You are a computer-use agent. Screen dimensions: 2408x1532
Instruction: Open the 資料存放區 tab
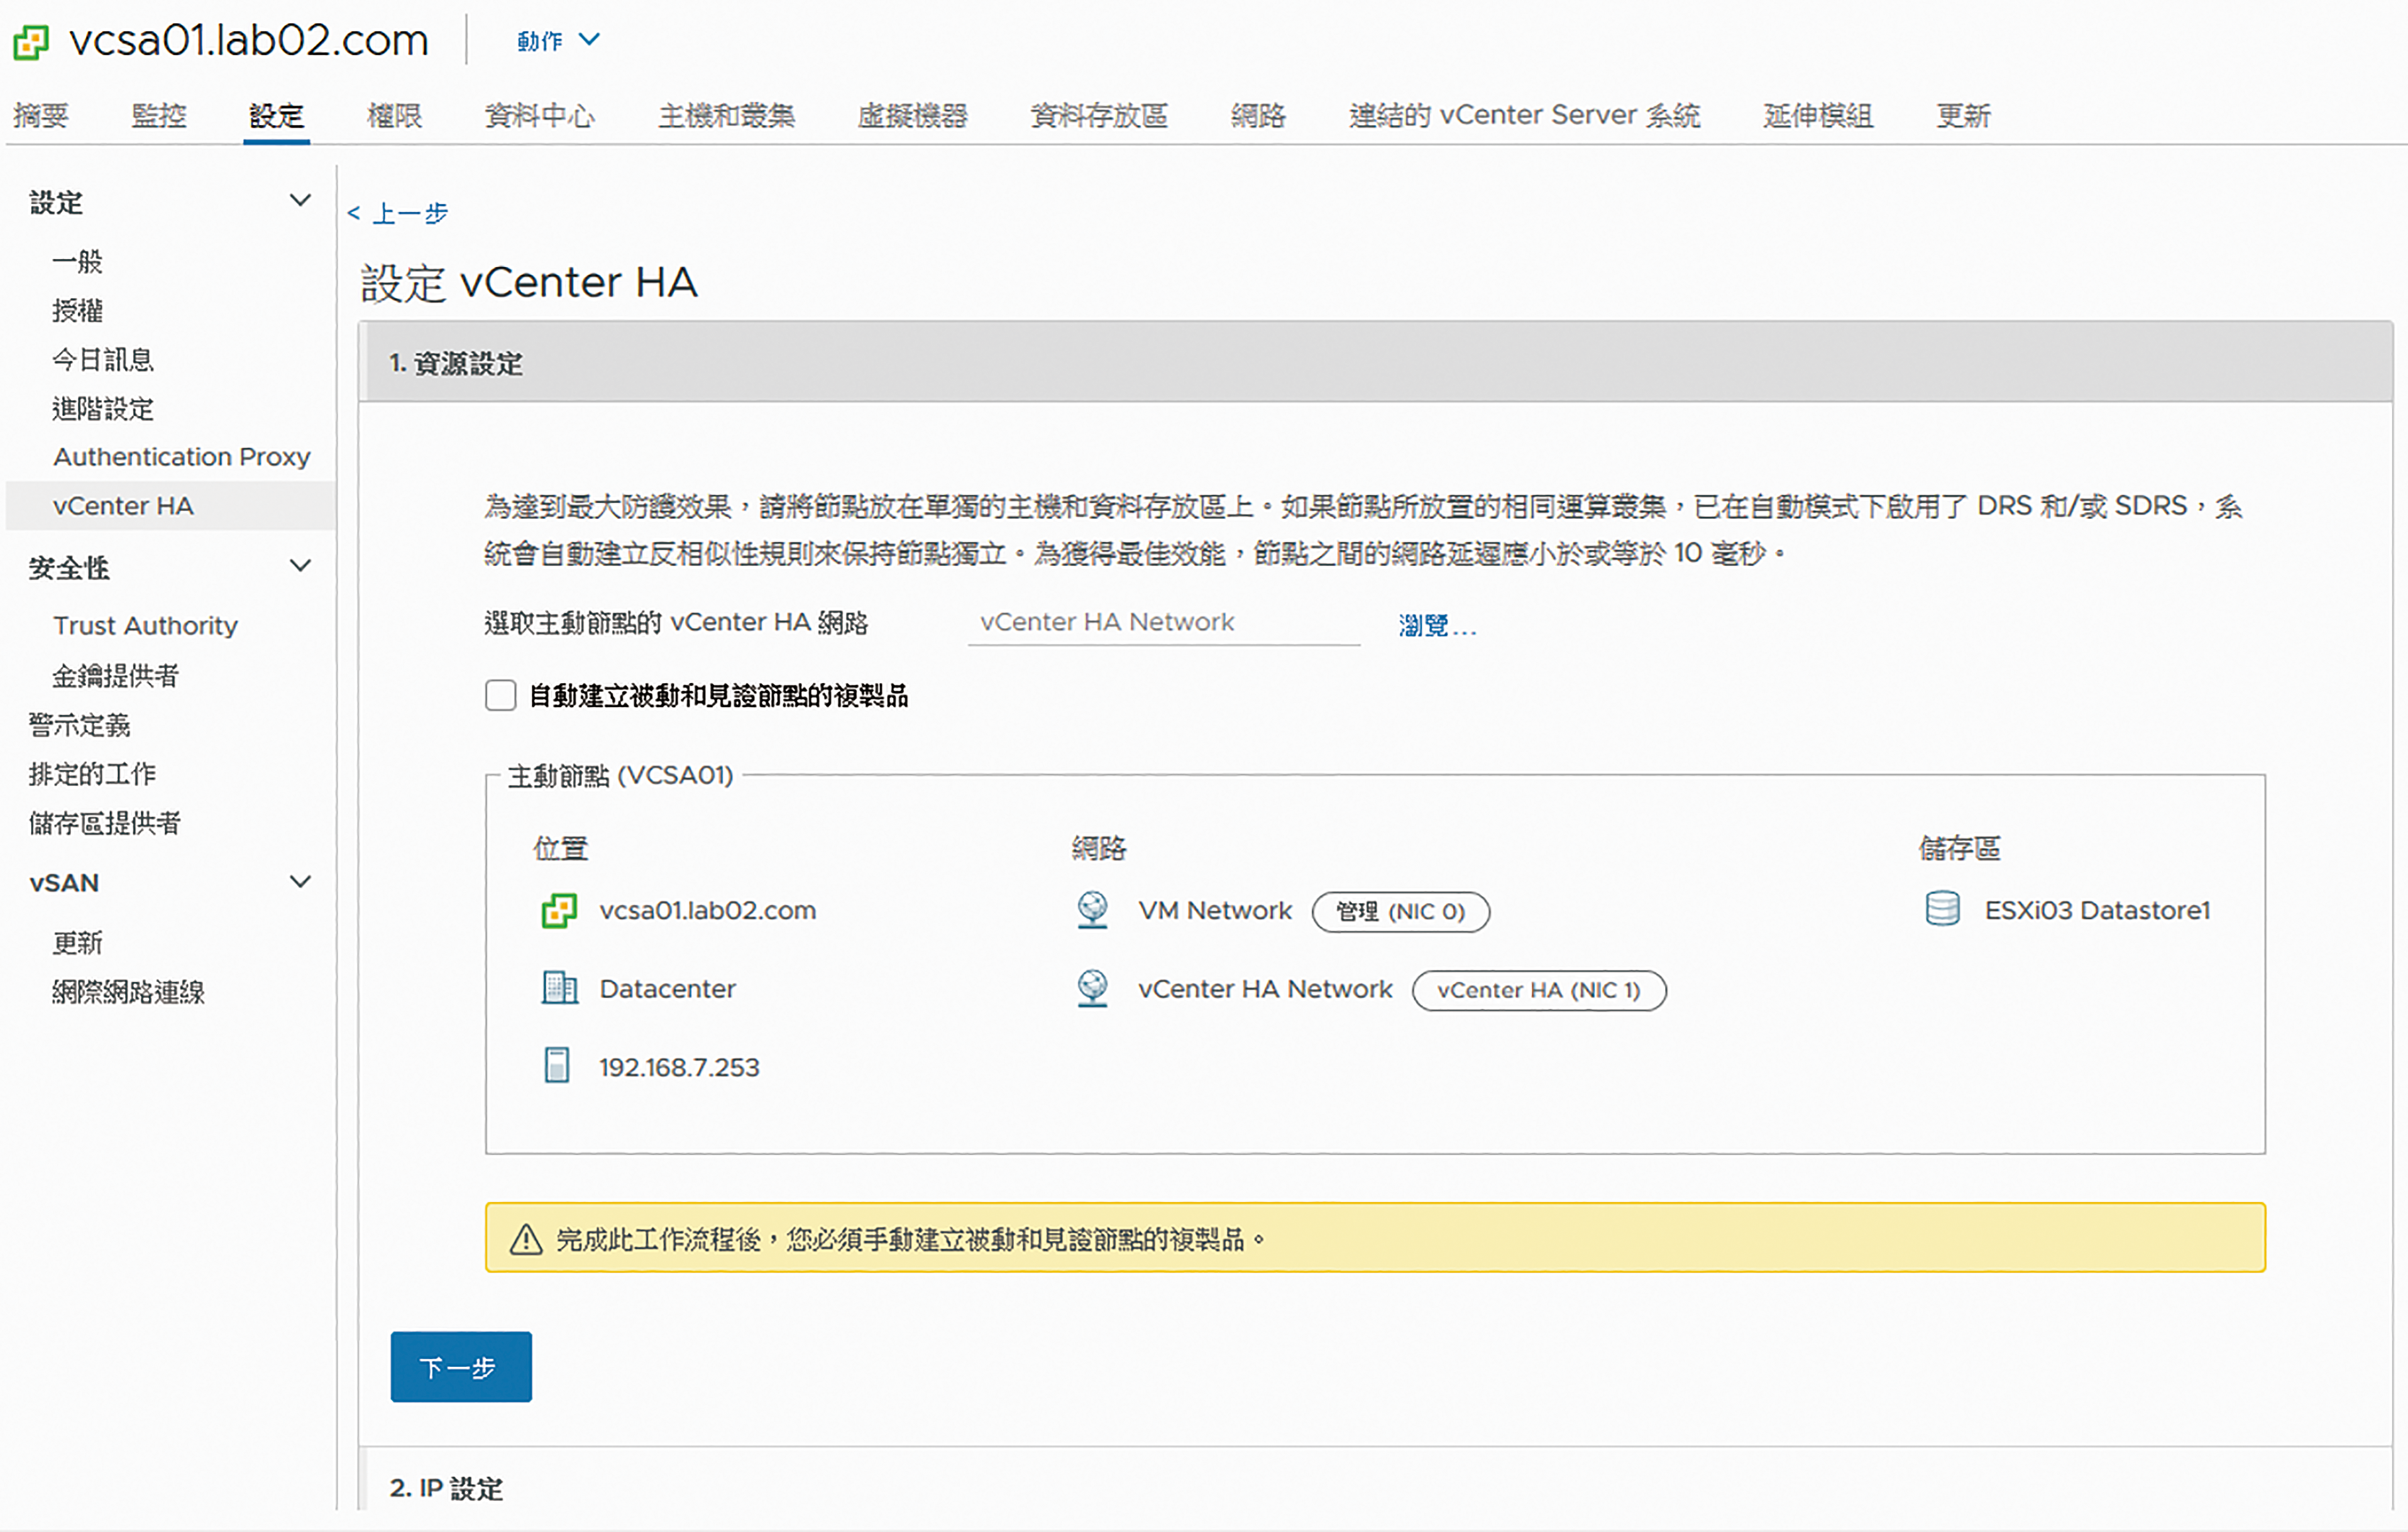tap(1099, 115)
